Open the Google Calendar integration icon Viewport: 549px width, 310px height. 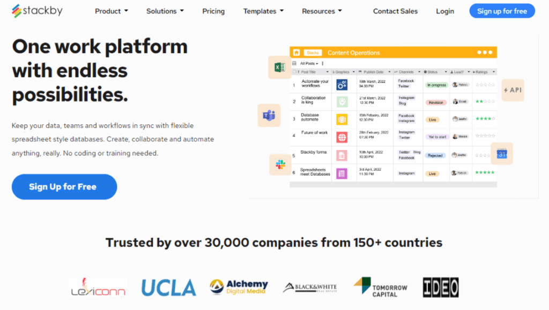[x=502, y=154]
